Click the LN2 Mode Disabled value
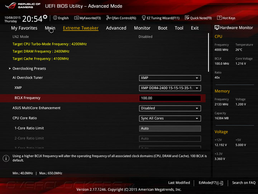 point(145,37)
